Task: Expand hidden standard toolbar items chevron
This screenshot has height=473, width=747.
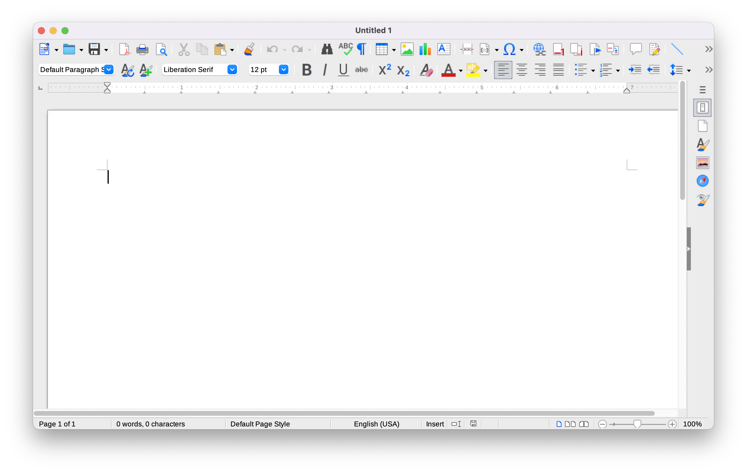Action: click(x=709, y=50)
